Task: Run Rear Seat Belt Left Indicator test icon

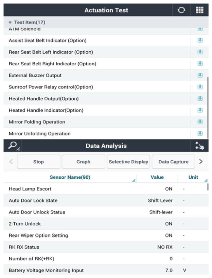Action: click(x=200, y=52)
